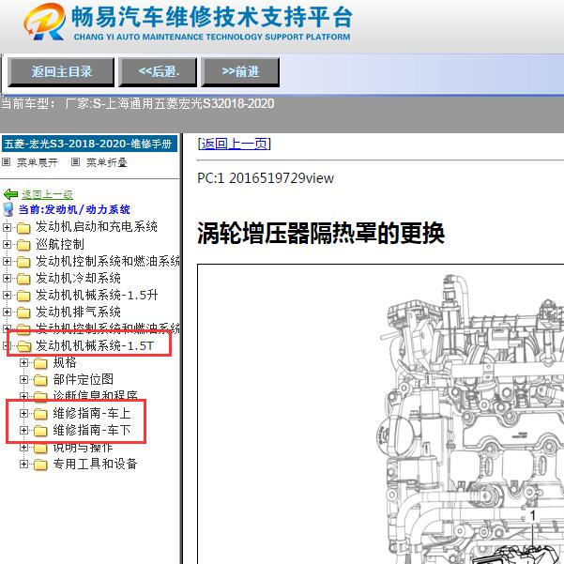The height and width of the screenshot is (564, 564).
Task: Click the open 发动机机械系统-1.5T folder icon
Action: (23, 346)
